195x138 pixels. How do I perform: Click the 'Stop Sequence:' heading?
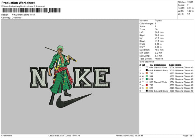click(147, 62)
